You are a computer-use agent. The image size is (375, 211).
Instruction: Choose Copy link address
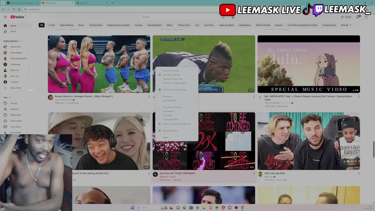click(177, 101)
